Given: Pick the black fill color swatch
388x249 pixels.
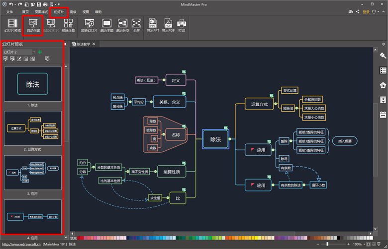Looking at the screenshot, I should (339, 238).
